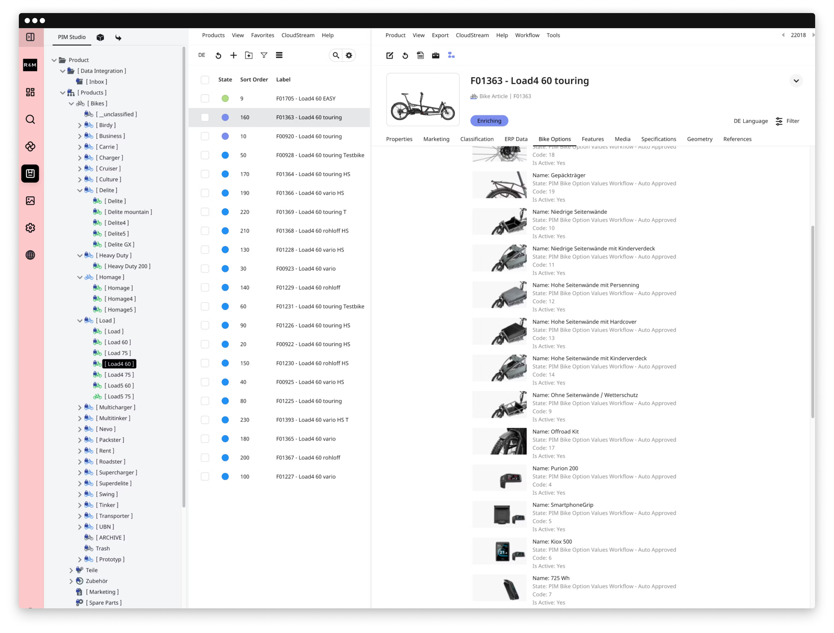
Task: Expand product header chevron dropdown
Action: pyautogui.click(x=796, y=81)
